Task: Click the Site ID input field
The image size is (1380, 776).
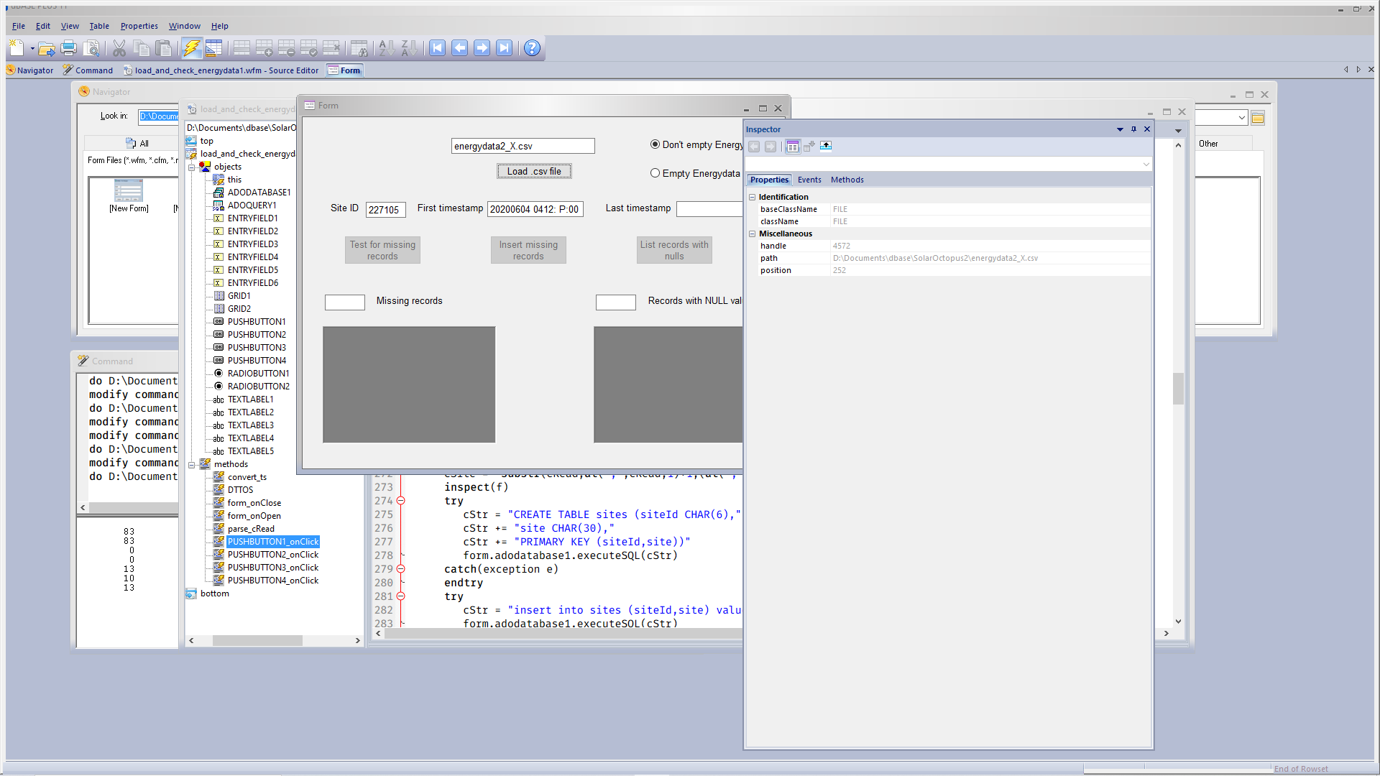Action: [x=385, y=210]
